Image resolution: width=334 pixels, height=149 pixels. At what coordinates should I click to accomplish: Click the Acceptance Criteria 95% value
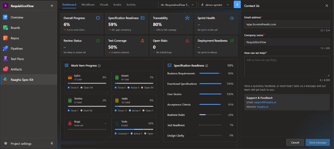point(231,105)
